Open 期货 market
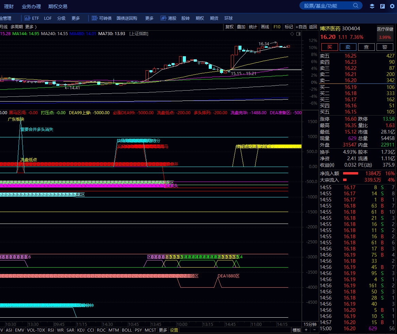This screenshot has width=397, height=334. pos(214,18)
